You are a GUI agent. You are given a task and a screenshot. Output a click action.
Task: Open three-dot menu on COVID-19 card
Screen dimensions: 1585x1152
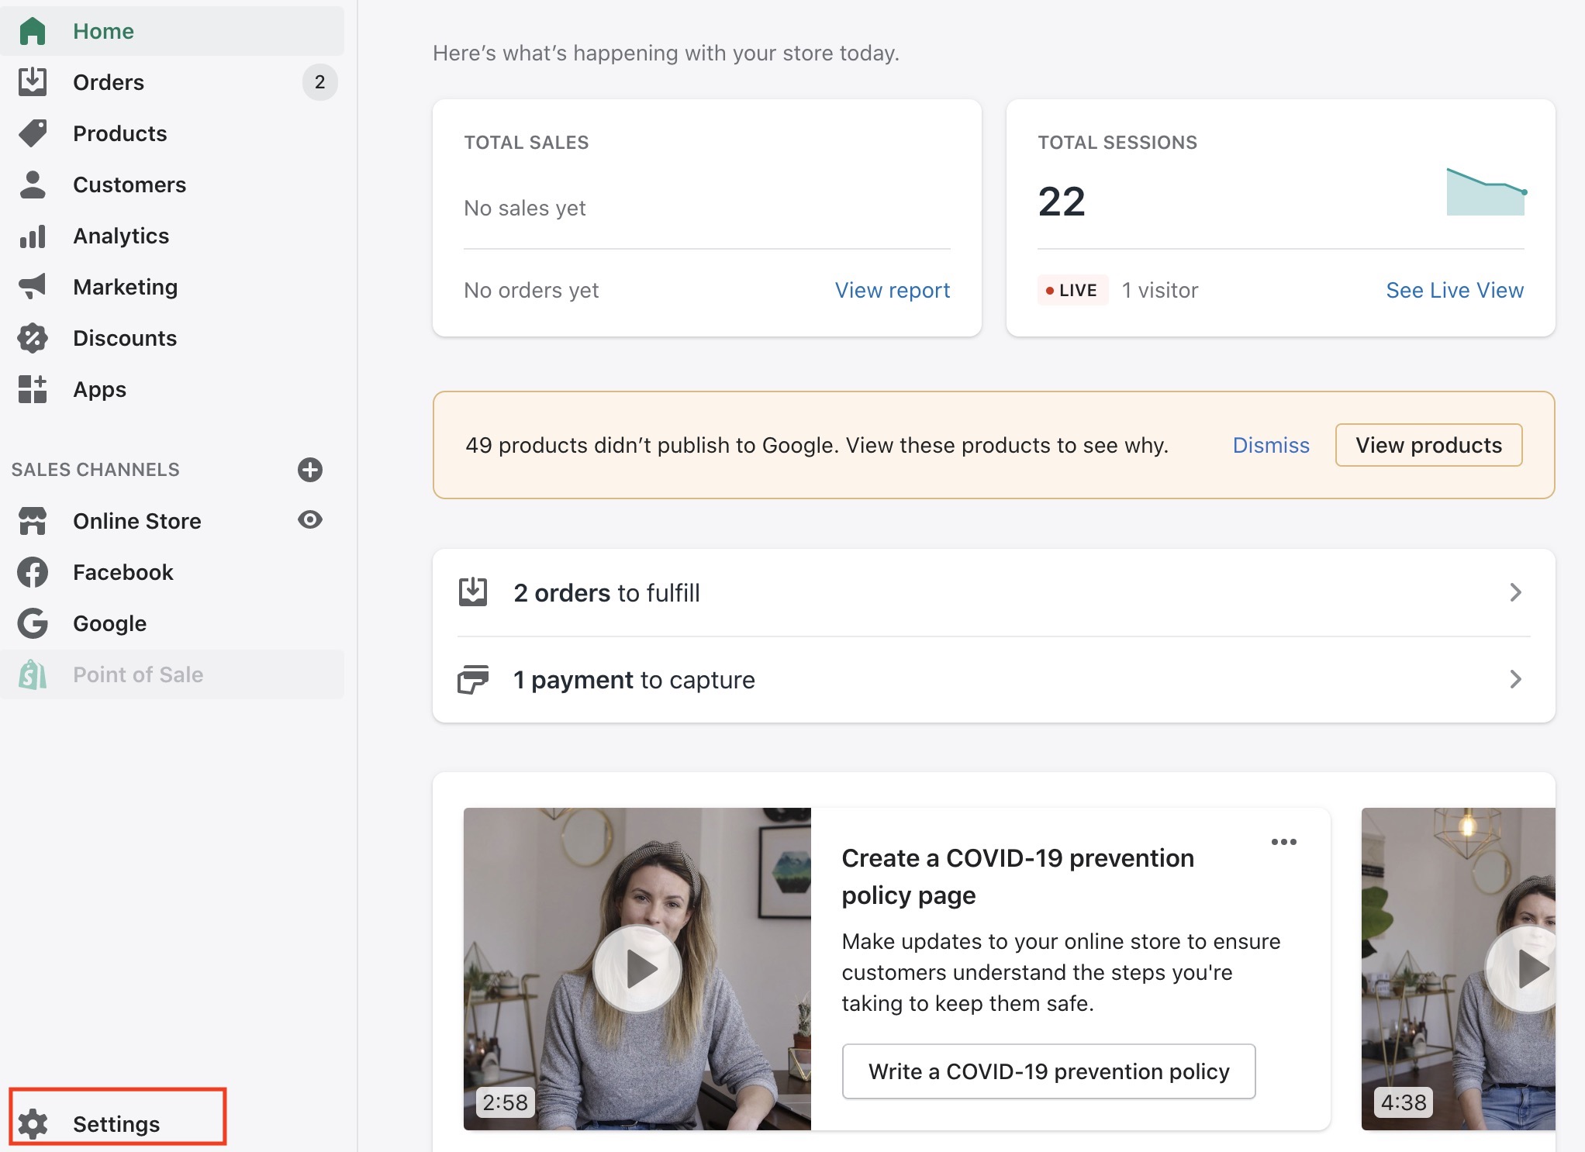[x=1283, y=842]
